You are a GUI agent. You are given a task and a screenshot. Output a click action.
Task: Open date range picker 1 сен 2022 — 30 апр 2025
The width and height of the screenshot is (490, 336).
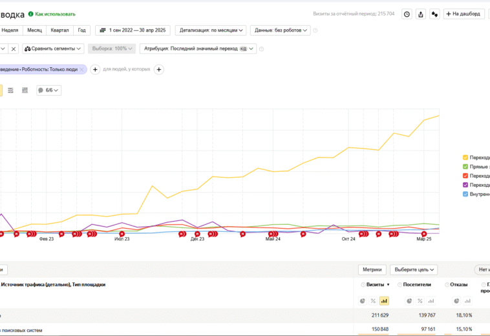tap(133, 30)
